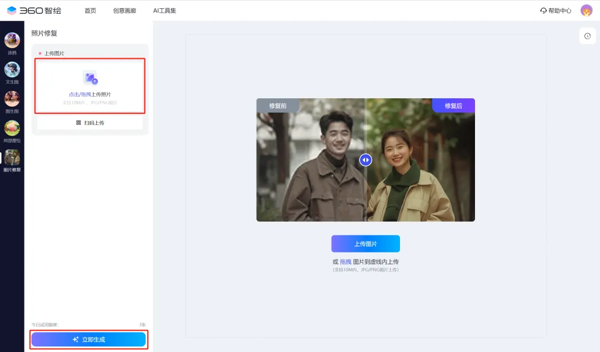Click the before/after comparison slider handle
This screenshot has width=600, height=352.
pos(366,160)
